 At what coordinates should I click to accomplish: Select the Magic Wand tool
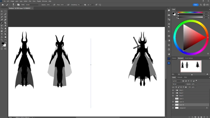tap(5, 14)
